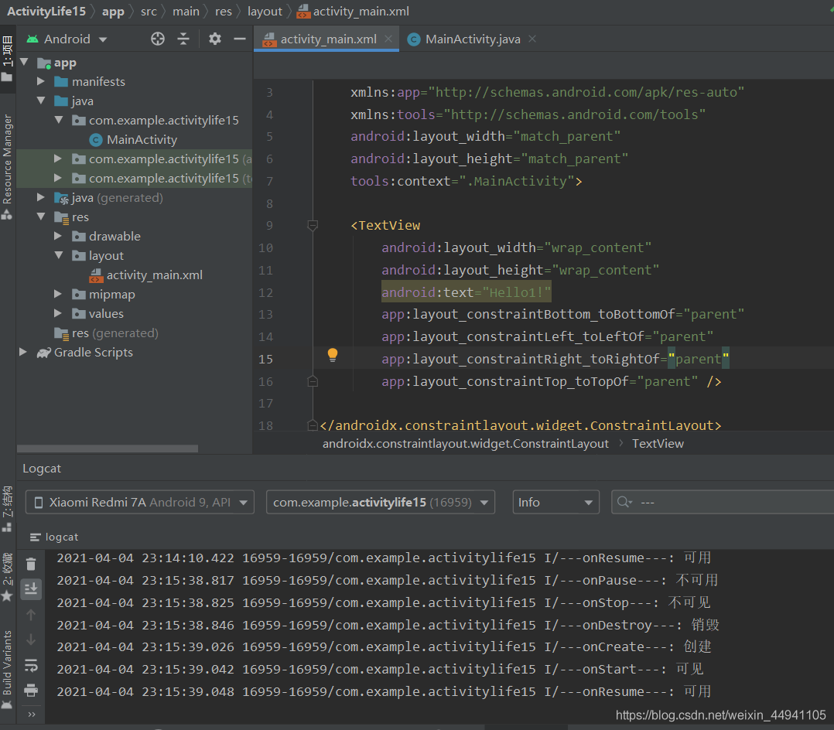Click the down arrow in logcat toolbar
This screenshot has width=834, height=730.
point(31,640)
